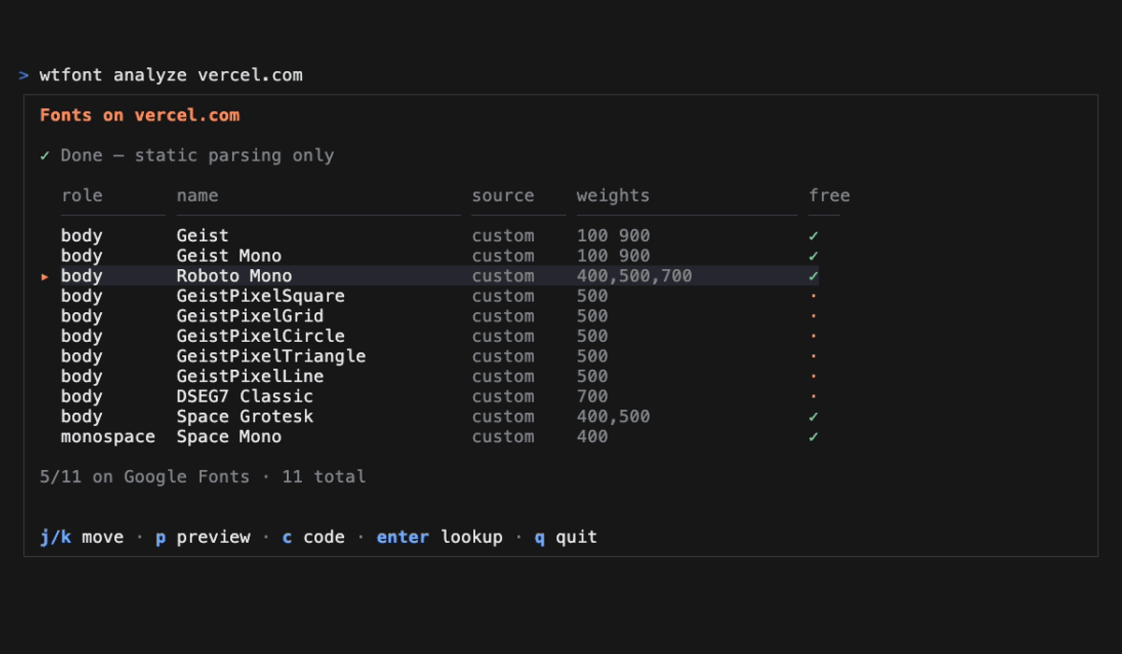
Task: Click the 'name' column header
Action: (x=197, y=195)
